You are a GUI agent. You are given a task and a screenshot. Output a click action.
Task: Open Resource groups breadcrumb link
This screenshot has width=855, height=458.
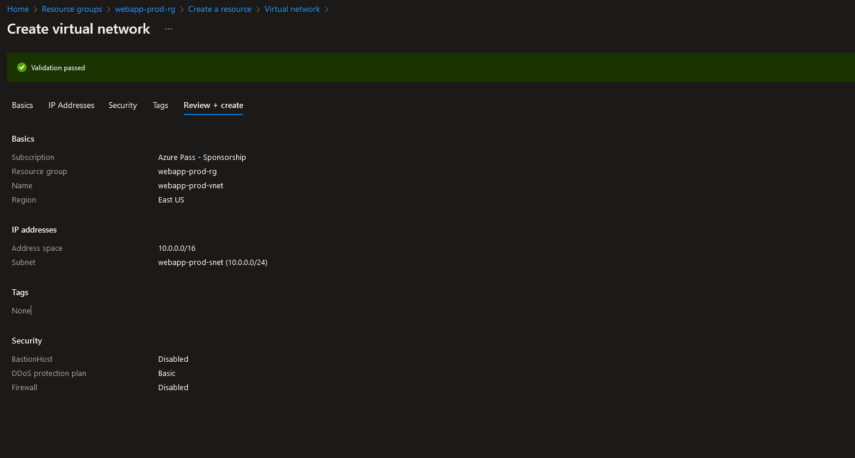coord(71,9)
